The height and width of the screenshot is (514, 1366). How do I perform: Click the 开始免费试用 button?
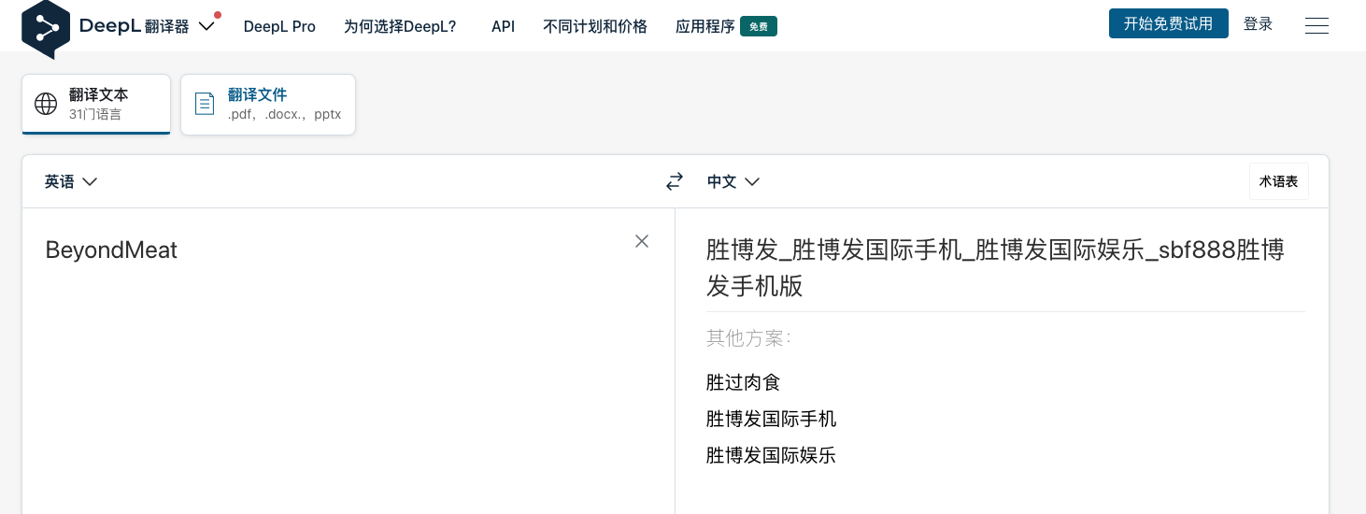(1169, 23)
